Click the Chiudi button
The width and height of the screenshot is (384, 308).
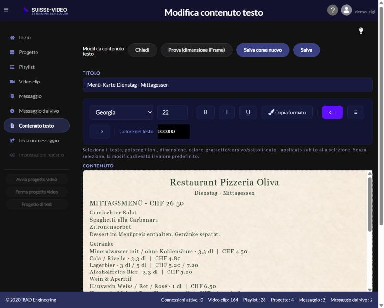[142, 50]
